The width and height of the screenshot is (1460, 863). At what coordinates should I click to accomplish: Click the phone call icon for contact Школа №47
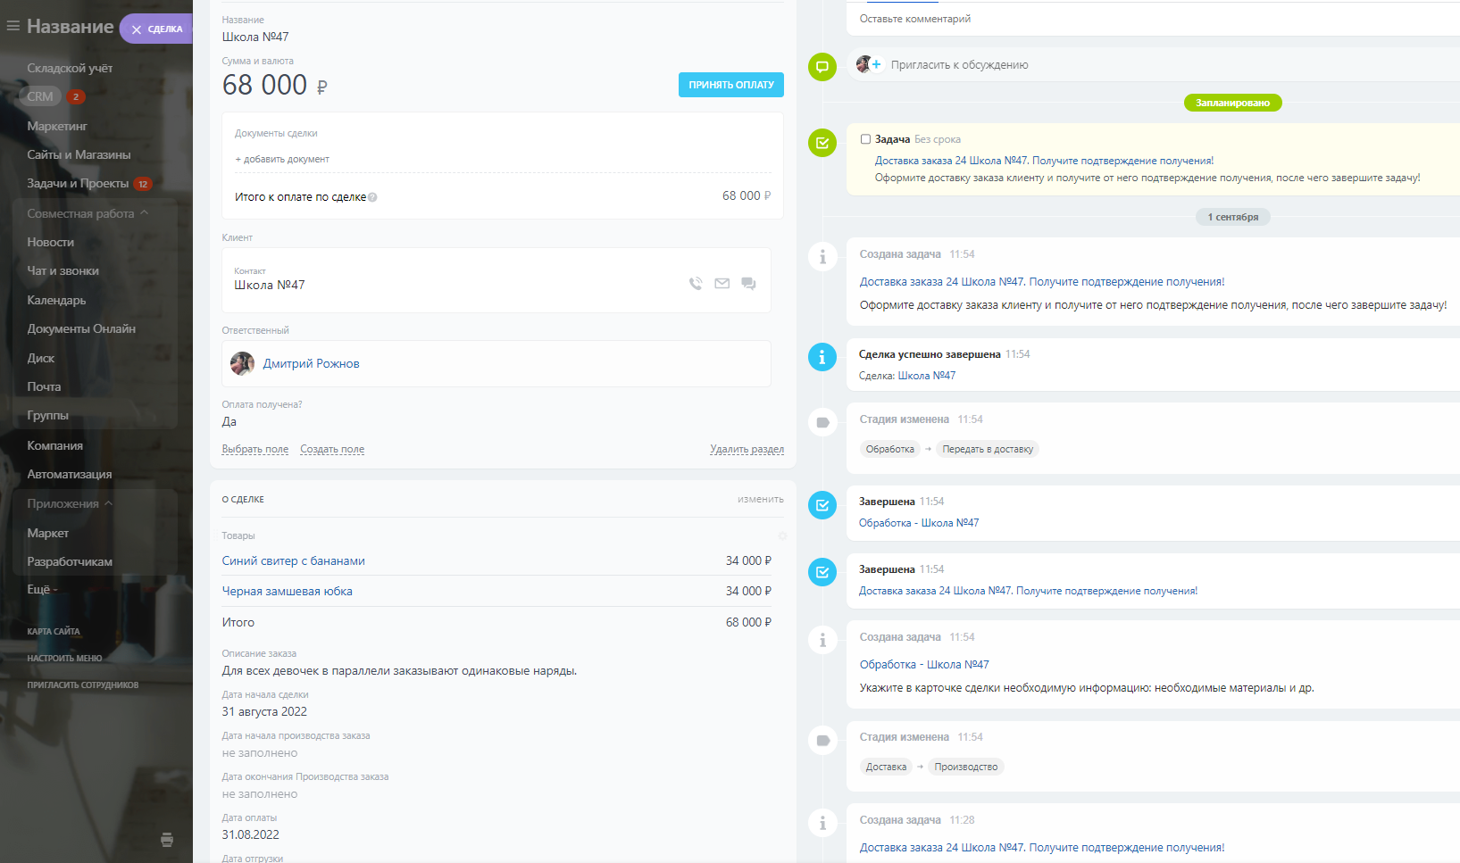(696, 284)
